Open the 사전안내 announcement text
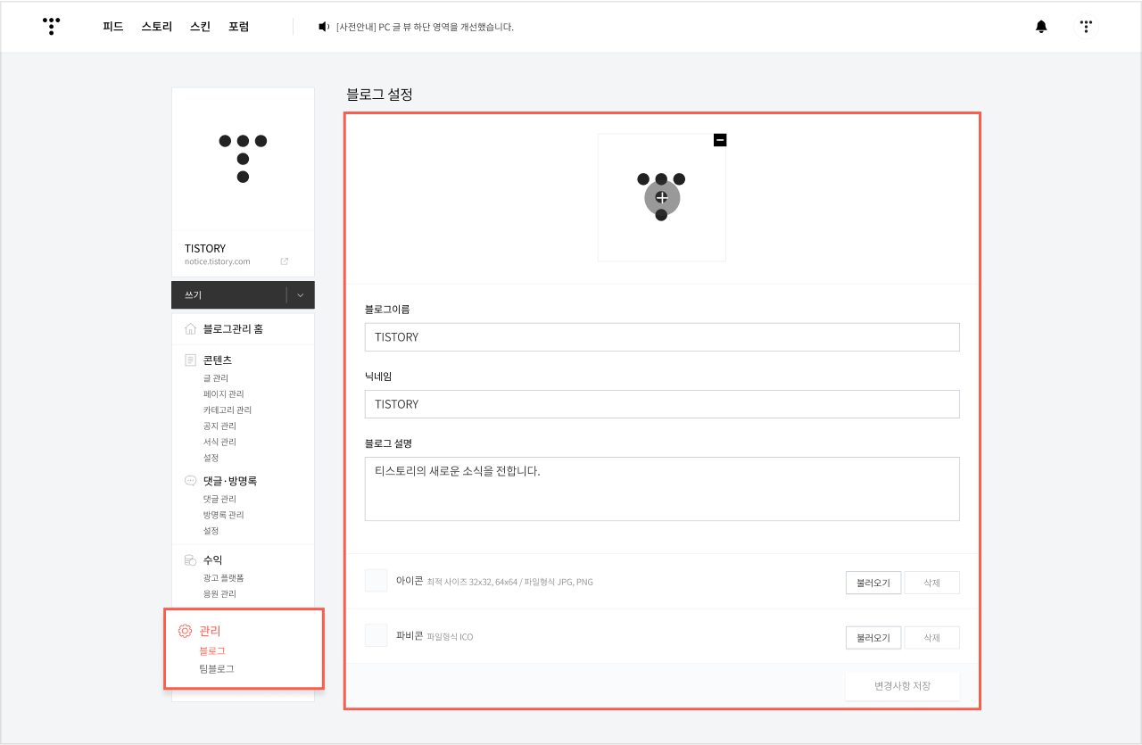 425,27
